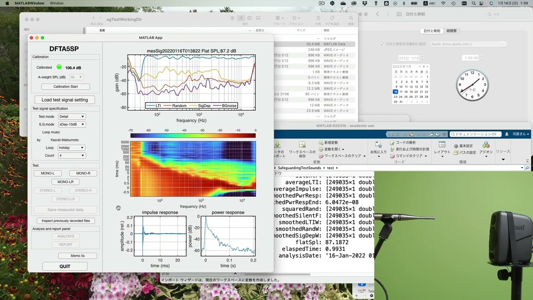Open Add-Ons (アドオン) cubes icon
This screenshot has width=533, height=300.
tap(486, 145)
